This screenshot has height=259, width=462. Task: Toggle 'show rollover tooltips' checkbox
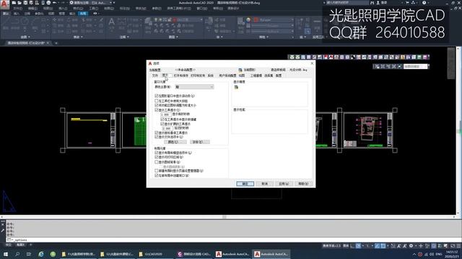157,132
